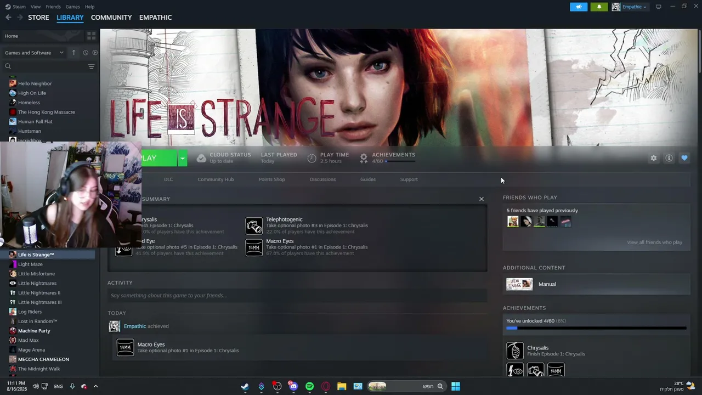Click the achievements progress bar
Image resolution: width=702 pixels, height=395 pixels.
pyautogui.click(x=596, y=328)
